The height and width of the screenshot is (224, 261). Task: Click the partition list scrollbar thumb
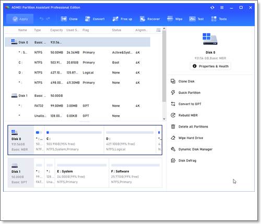[x=164, y=66]
